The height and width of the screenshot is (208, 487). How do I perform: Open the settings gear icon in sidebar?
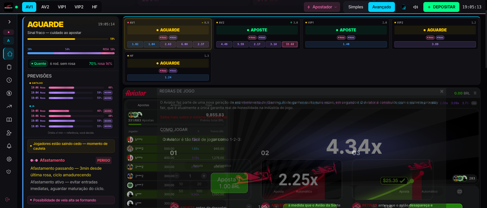tap(9, 159)
